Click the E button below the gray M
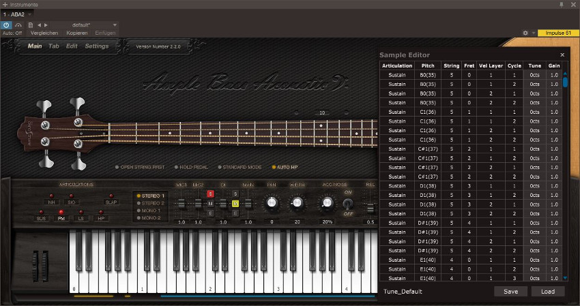Viewport: 580px width, 306px height. coord(210,213)
